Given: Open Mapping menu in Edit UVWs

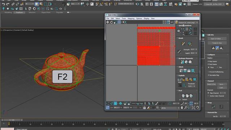Looking at the screenshot, I should (131, 18).
